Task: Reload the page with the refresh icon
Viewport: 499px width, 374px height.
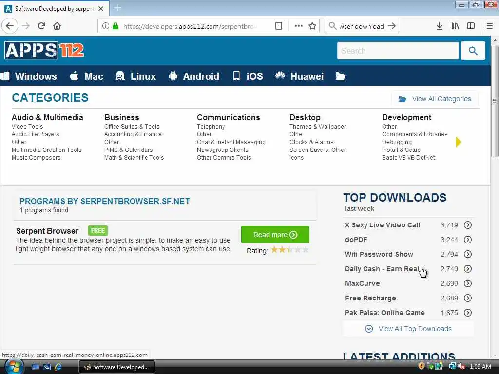Action: tap(41, 26)
